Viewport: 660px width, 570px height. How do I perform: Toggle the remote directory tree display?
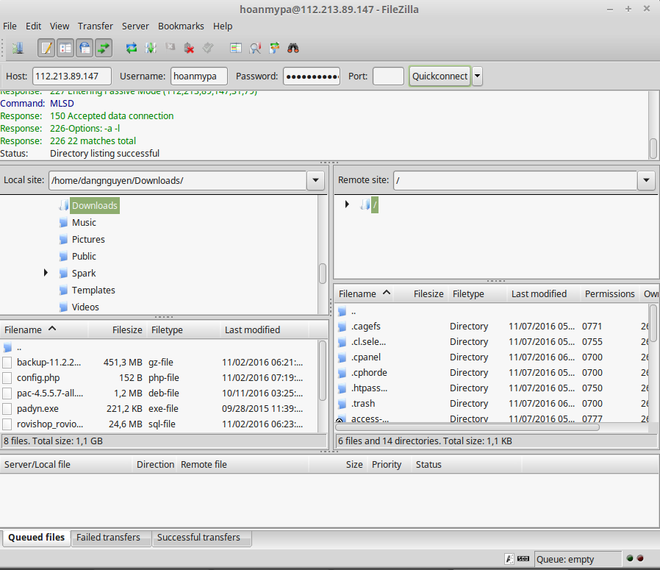coord(85,48)
